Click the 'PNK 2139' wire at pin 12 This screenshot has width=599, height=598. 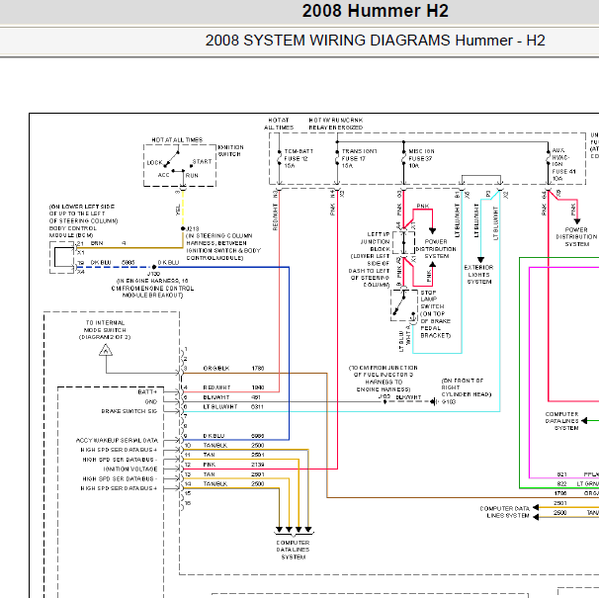coord(233,465)
